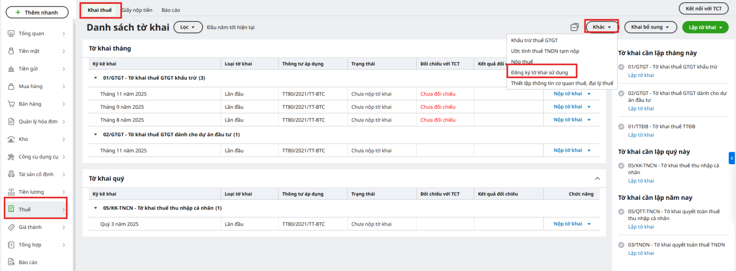
Task: Open the Lọc filter dropdown
Action: [x=188, y=27]
